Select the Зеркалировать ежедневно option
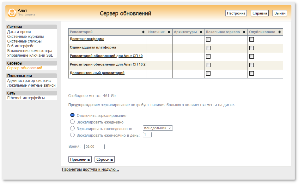 [72, 122]
